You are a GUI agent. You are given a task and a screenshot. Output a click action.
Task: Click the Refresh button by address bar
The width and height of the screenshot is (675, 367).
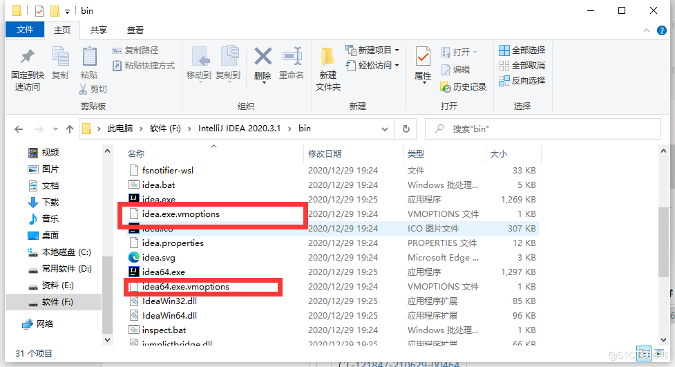406,129
